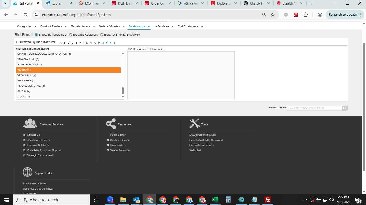Image resolution: width=366 pixels, height=205 pixels.
Task: Open Chrome tab search dropdown arrow
Action: (5, 3)
